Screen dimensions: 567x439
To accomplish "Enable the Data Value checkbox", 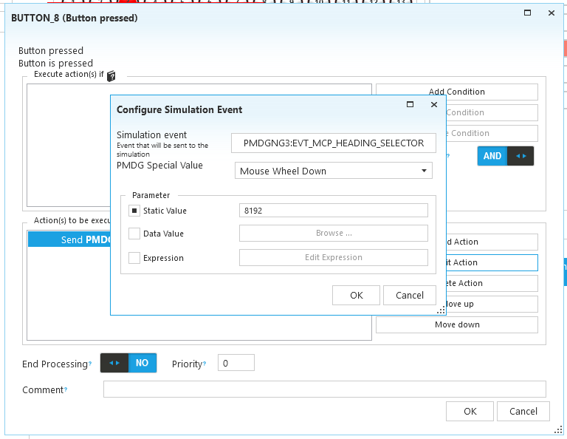I will 134,234.
